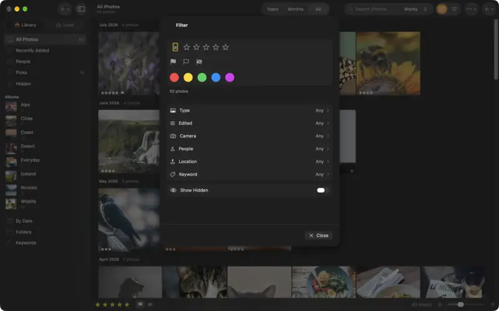Image resolution: width=499 pixels, height=311 pixels.
Task: Click the eye icon beside Show Hidden
Action: pyautogui.click(x=173, y=190)
